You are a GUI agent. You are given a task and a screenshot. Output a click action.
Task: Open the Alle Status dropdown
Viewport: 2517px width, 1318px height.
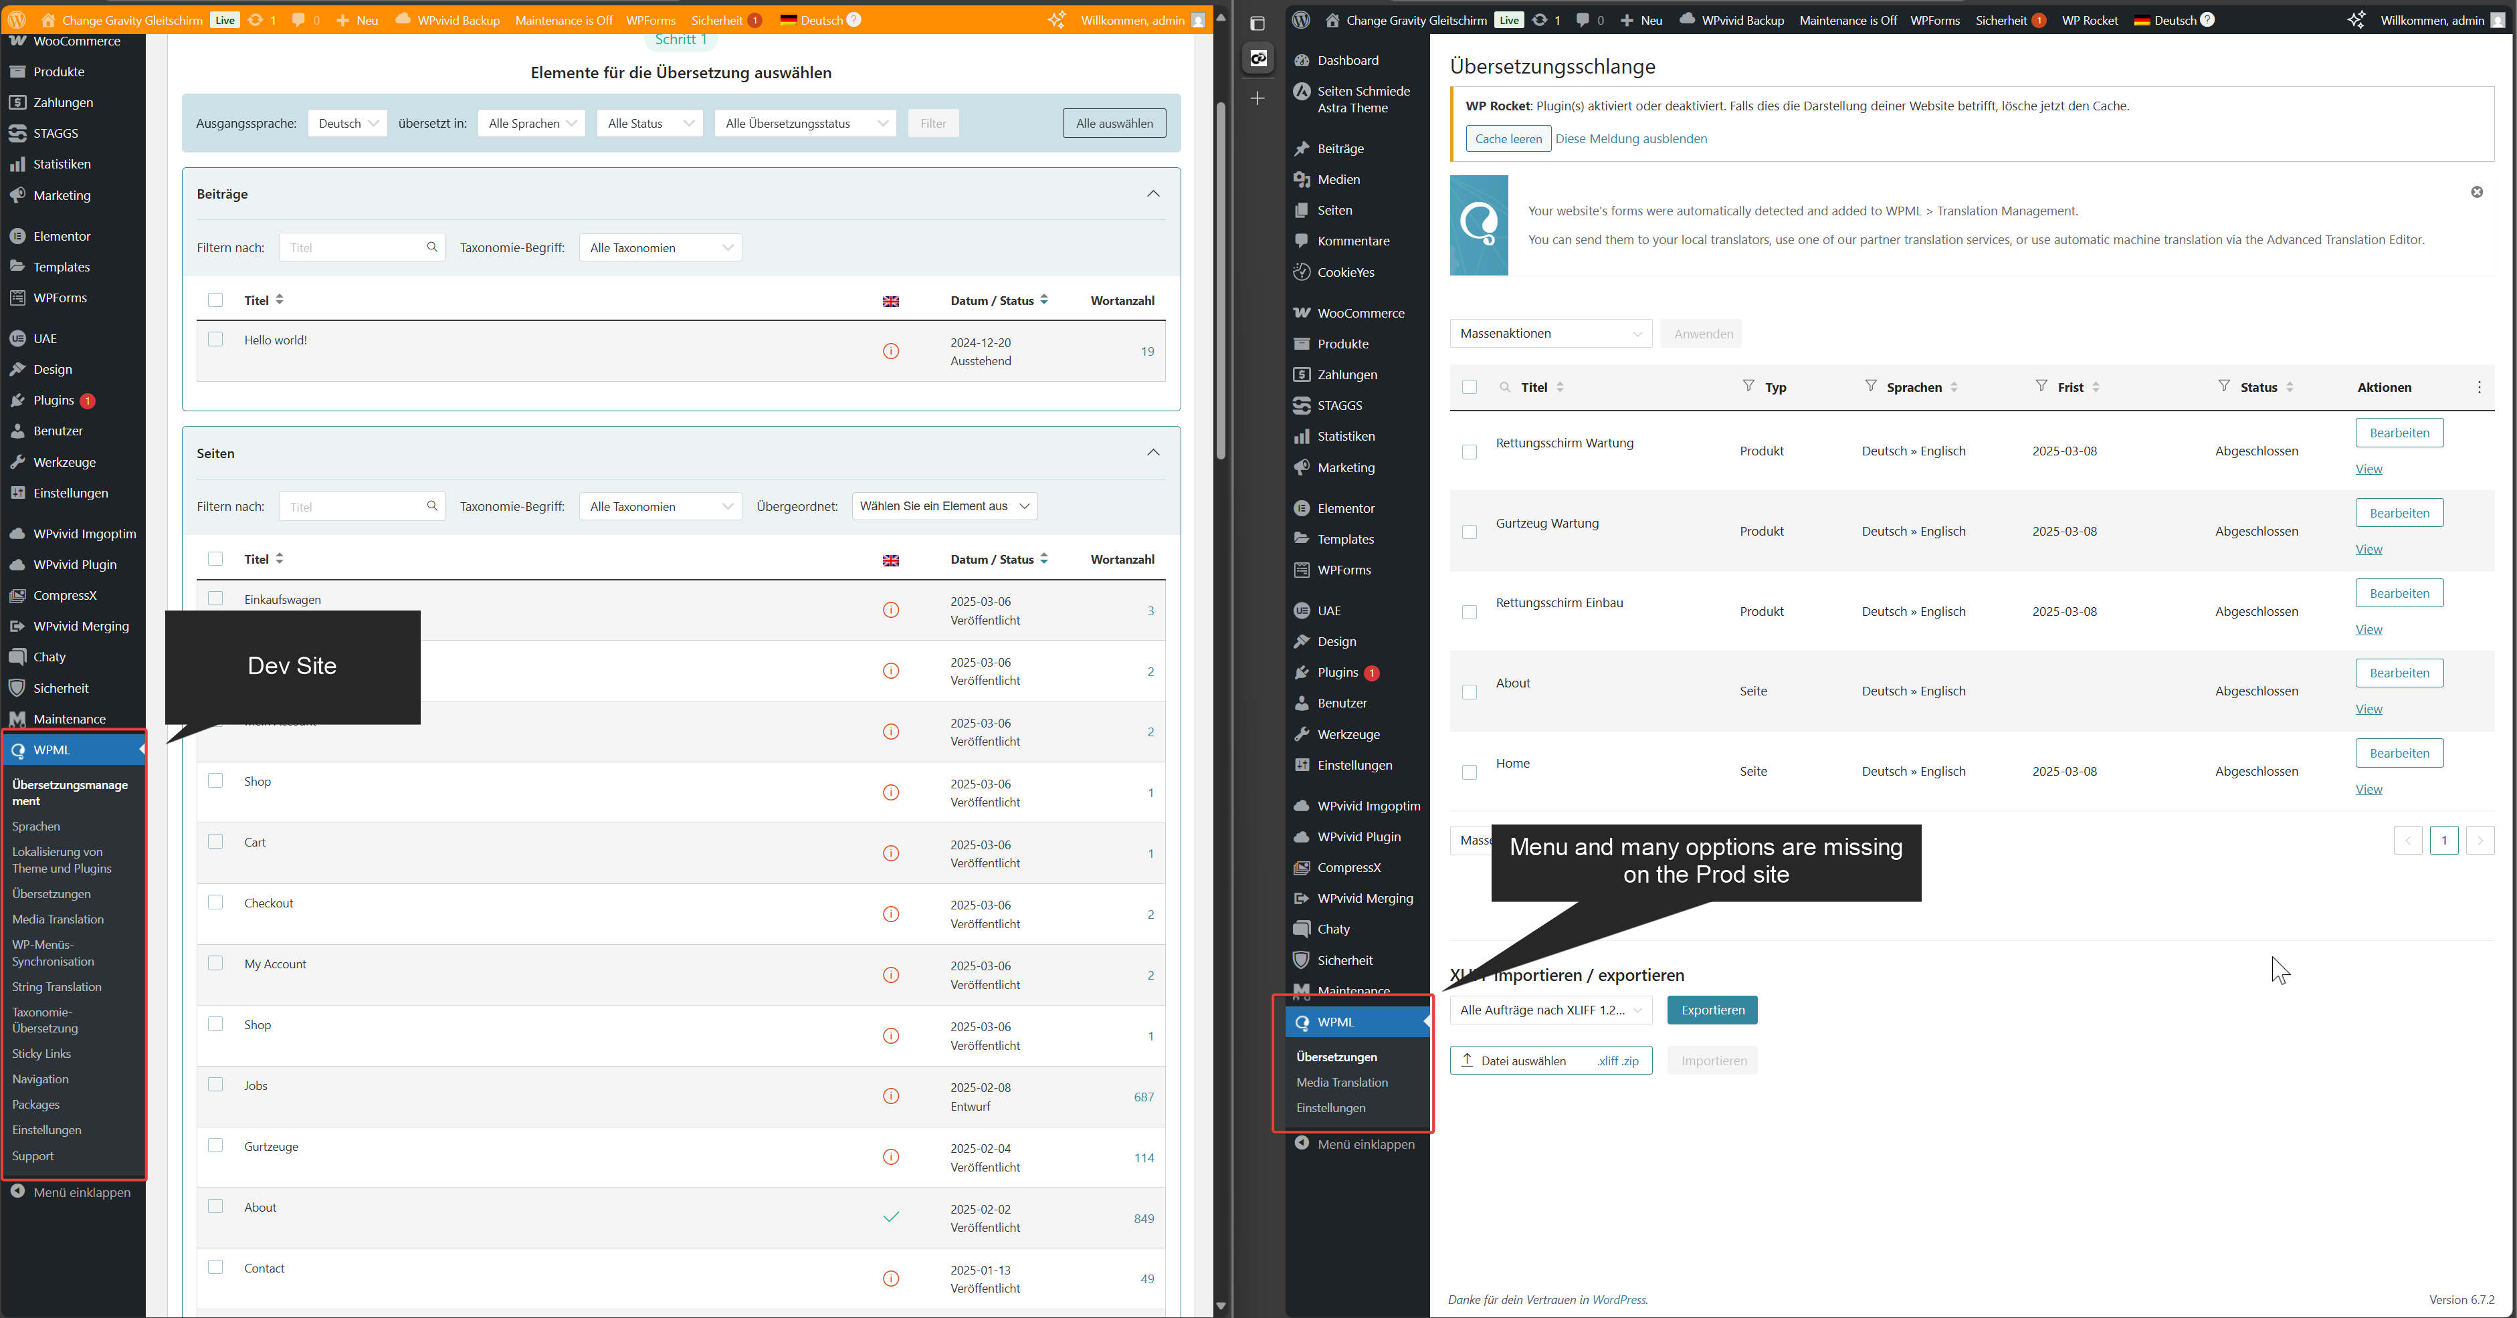tap(649, 123)
